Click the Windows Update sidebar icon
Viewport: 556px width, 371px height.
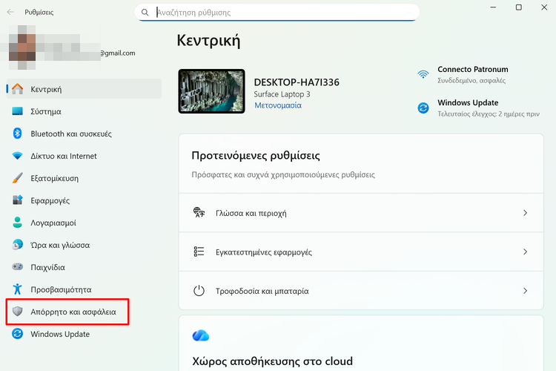pyautogui.click(x=19, y=334)
